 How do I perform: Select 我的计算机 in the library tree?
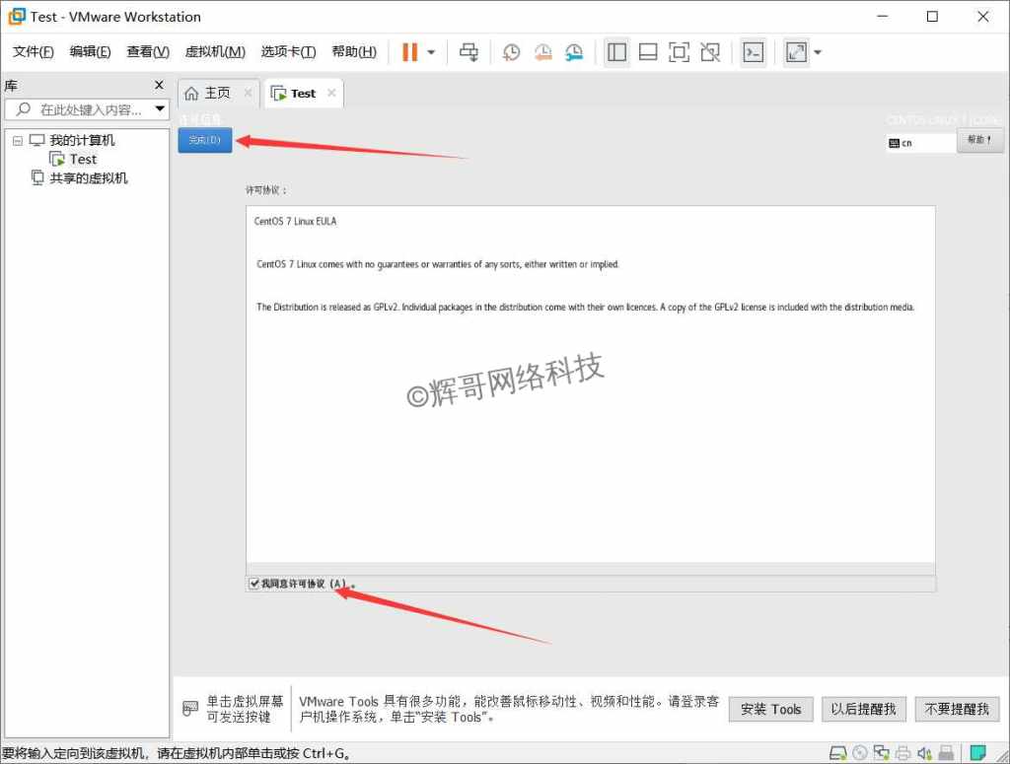click(x=82, y=140)
